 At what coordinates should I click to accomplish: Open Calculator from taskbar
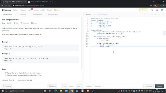82,91
